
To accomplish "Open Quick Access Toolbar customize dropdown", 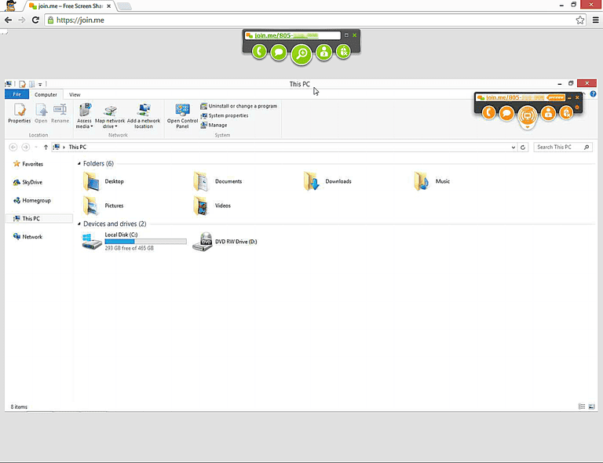I will (40, 84).
